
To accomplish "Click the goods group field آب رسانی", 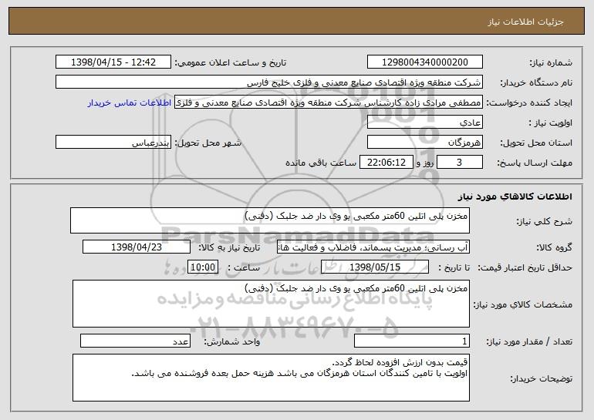I will pyautogui.click(x=373, y=247).
